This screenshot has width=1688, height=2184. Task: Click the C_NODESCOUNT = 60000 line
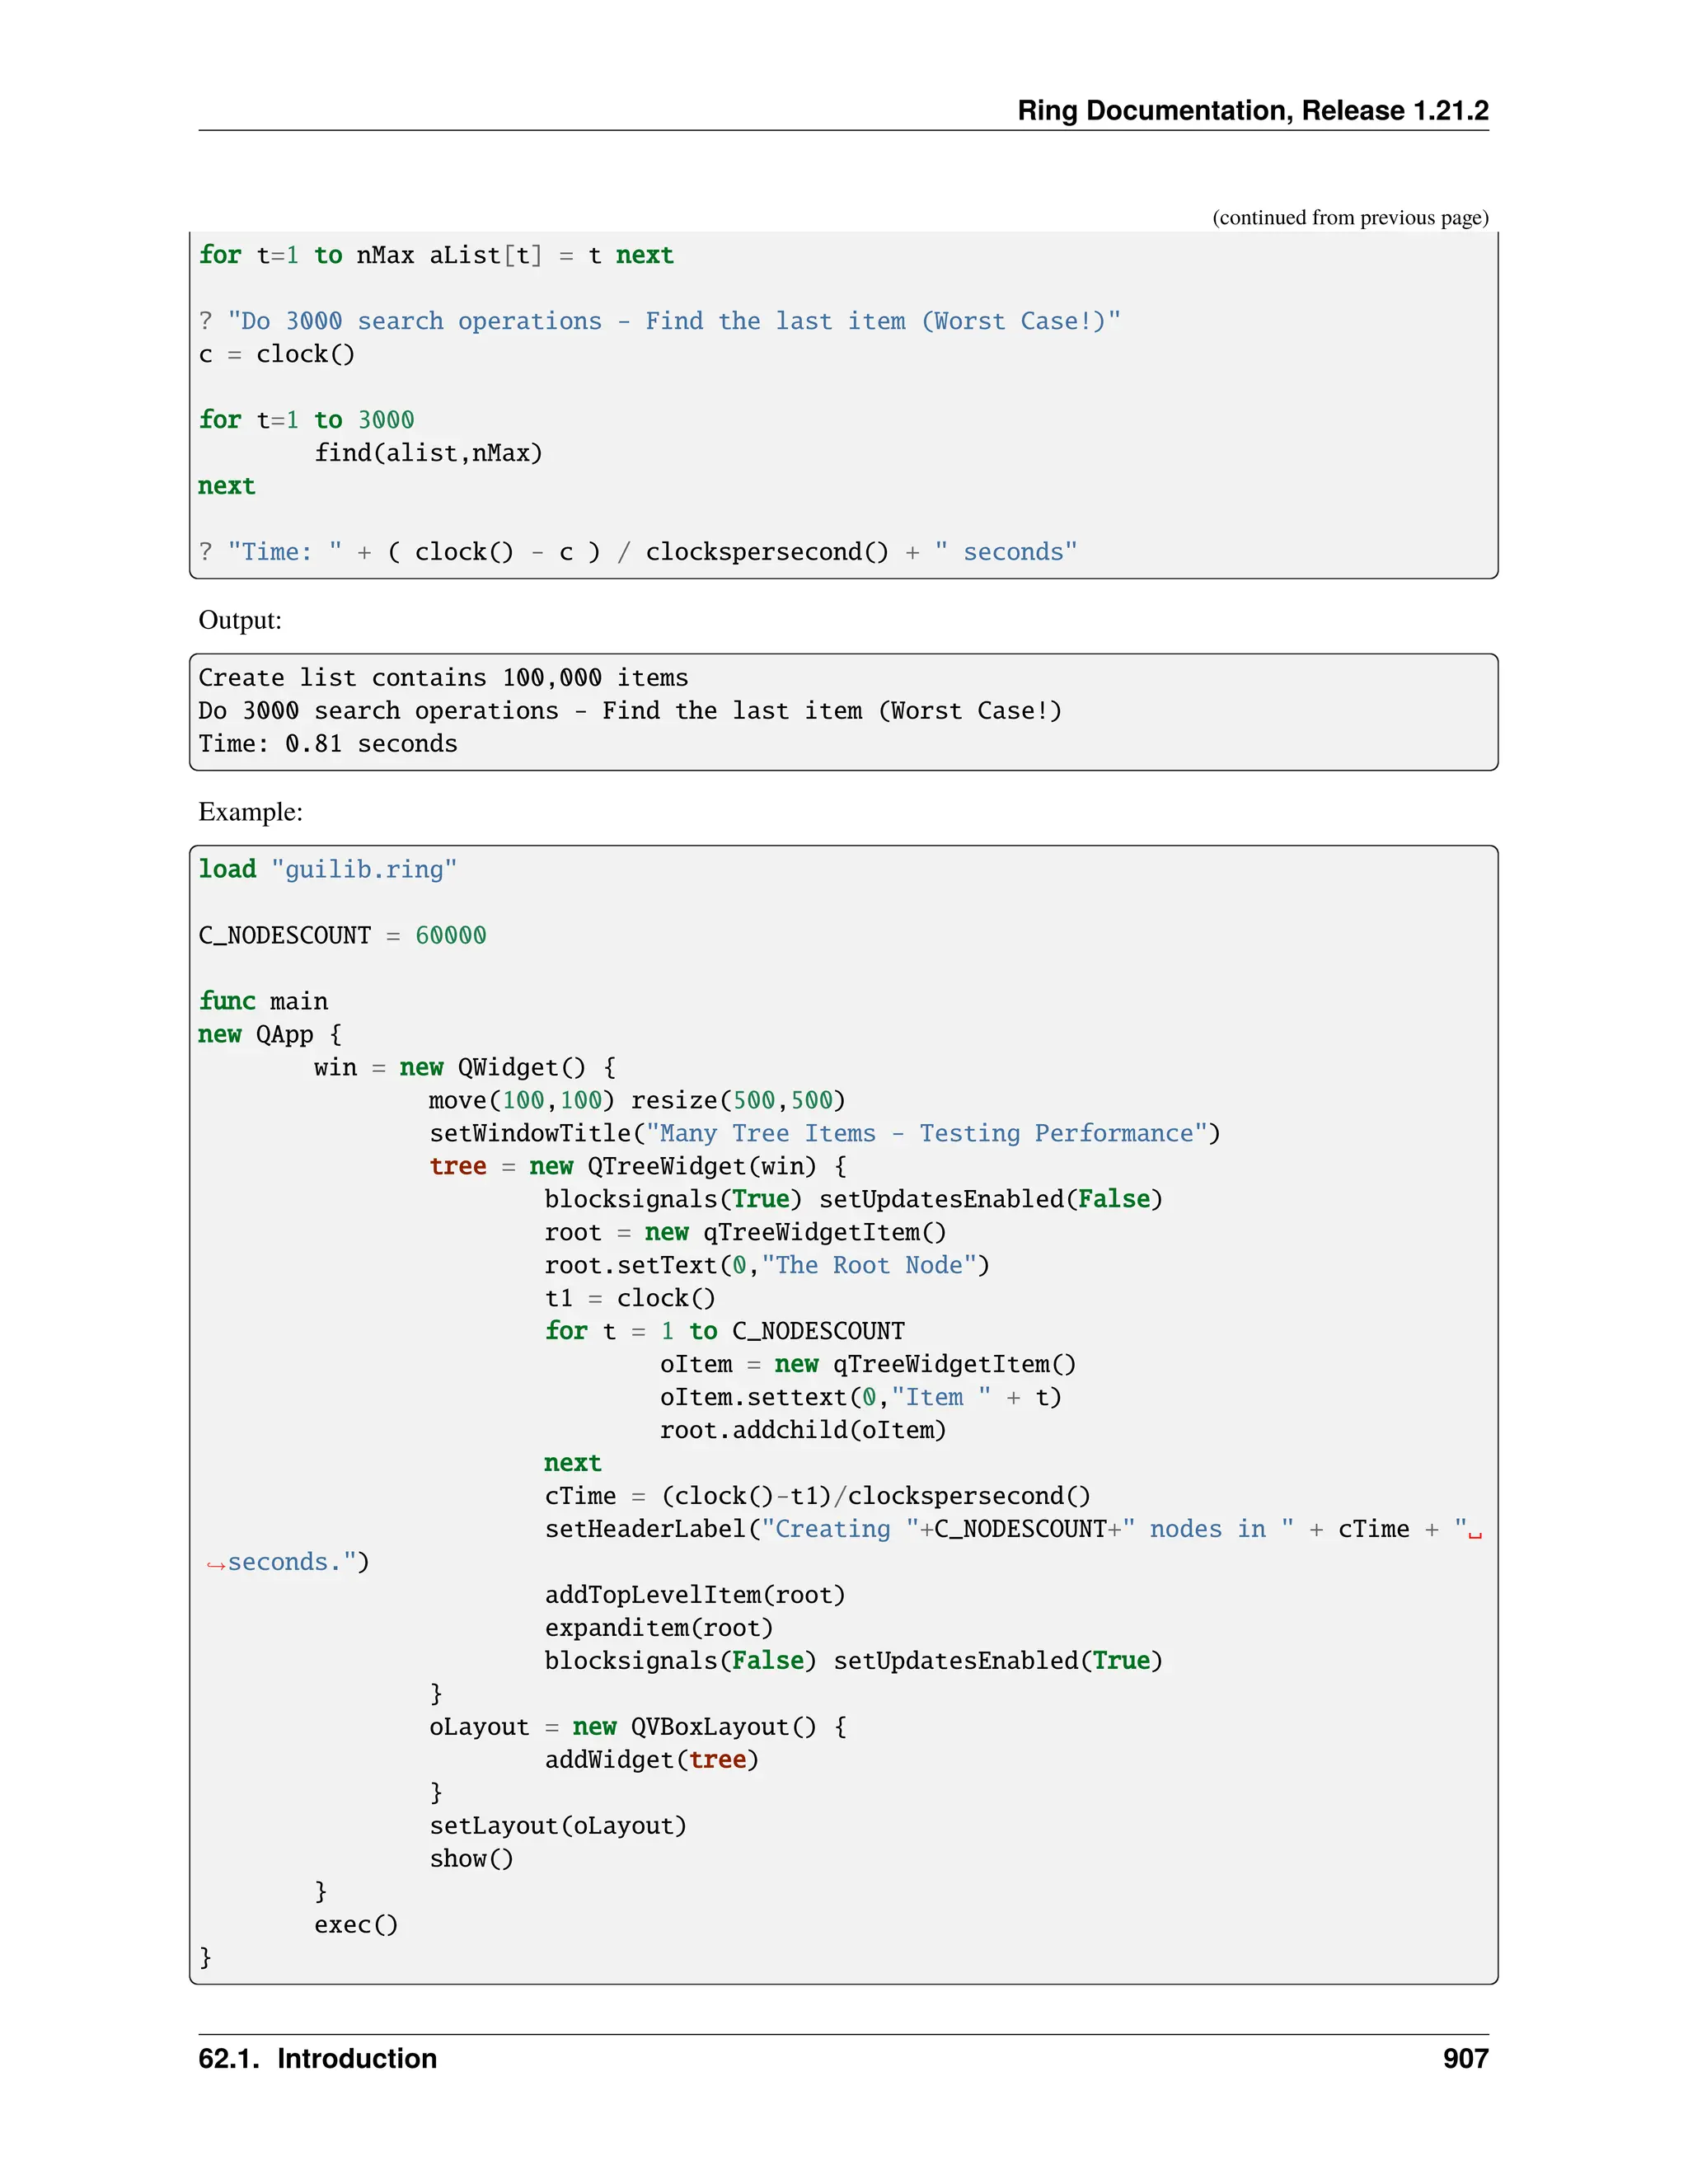coord(342,935)
